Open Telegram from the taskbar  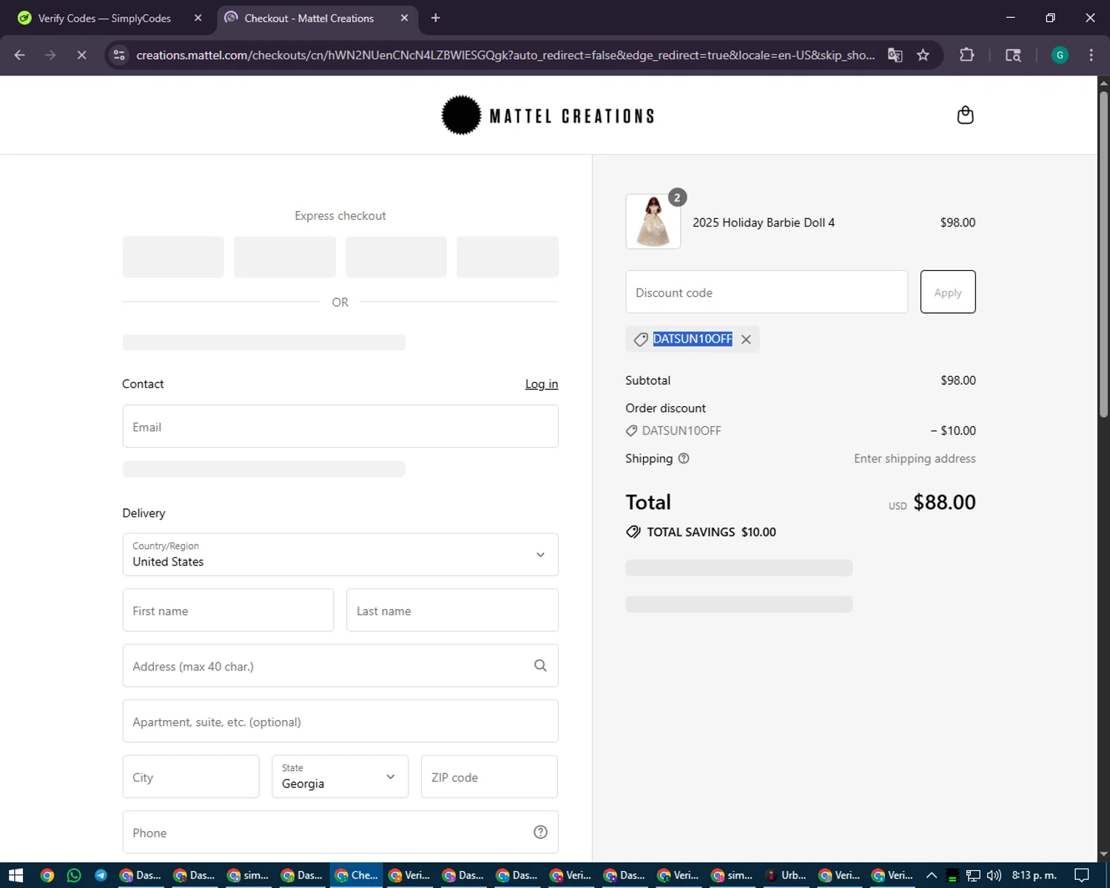click(x=101, y=875)
